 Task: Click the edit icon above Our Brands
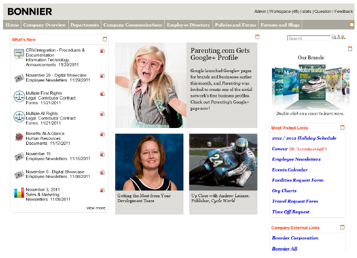click(350, 49)
